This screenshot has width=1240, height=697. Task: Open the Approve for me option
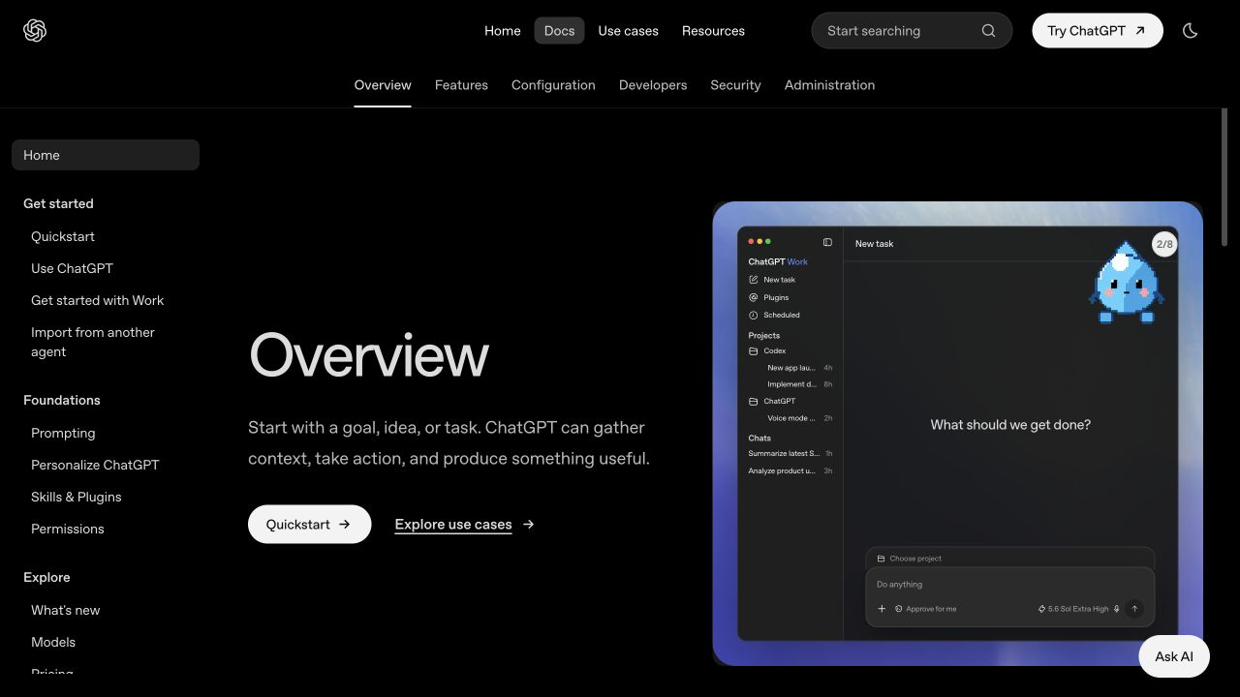tap(925, 609)
